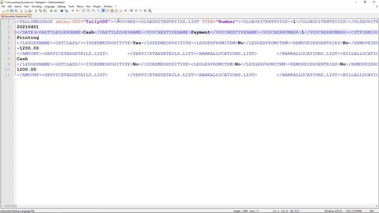Screen dimensions: 379x213
Task: Start macro recording with the red icon
Action: click(x=131, y=11)
